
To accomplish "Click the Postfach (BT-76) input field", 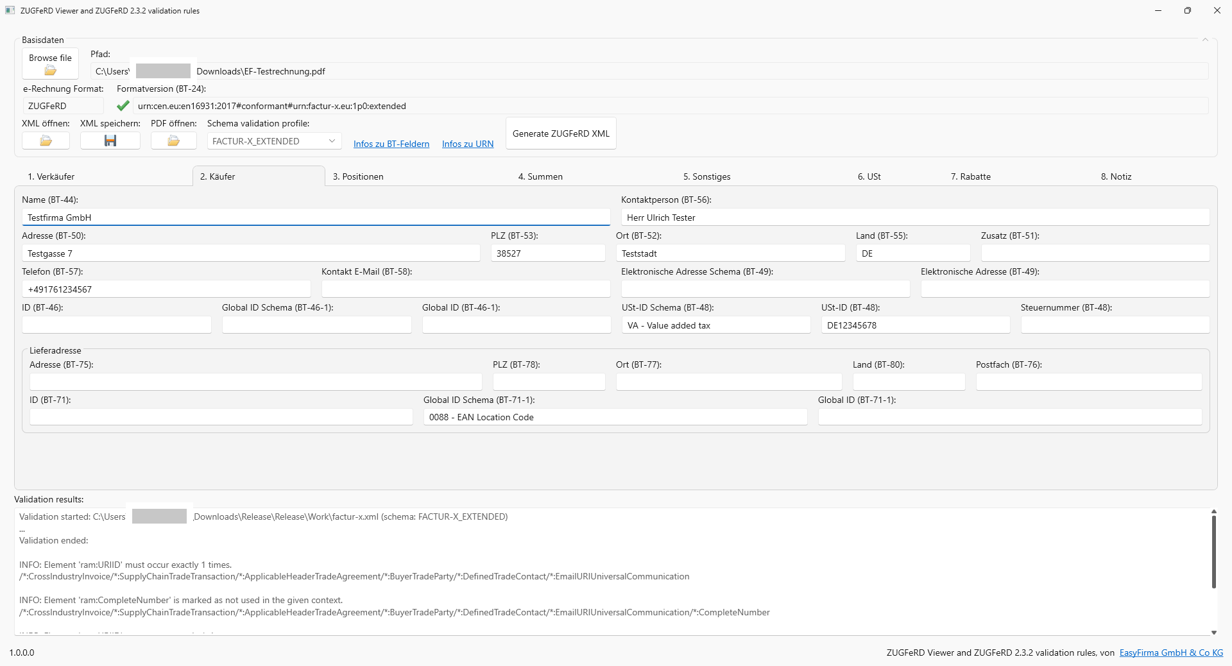I will (1089, 382).
